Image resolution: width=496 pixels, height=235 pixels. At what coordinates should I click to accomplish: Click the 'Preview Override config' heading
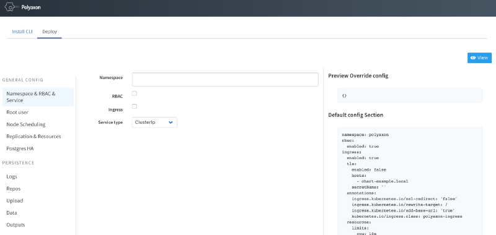(x=358, y=75)
